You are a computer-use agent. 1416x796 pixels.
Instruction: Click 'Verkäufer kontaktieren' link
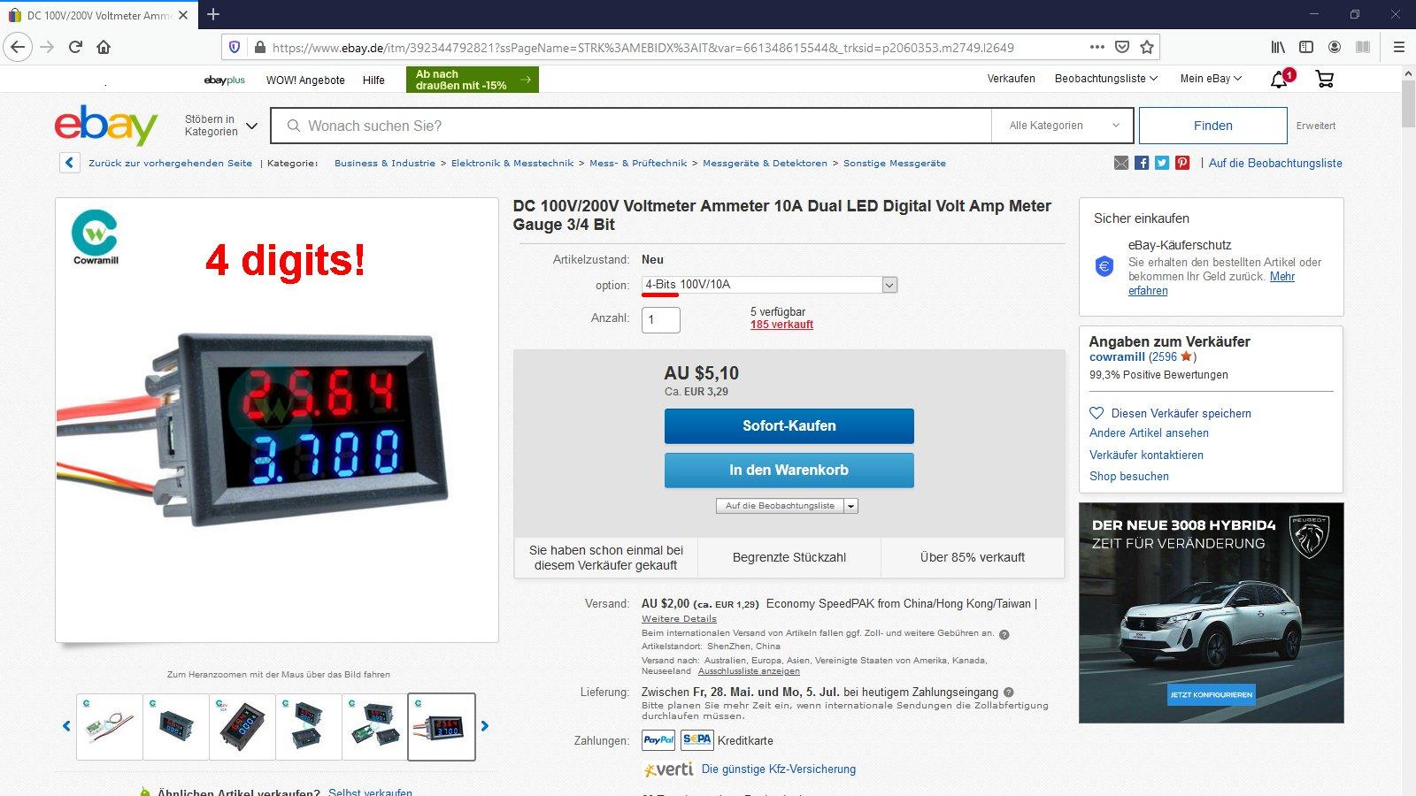(x=1146, y=455)
